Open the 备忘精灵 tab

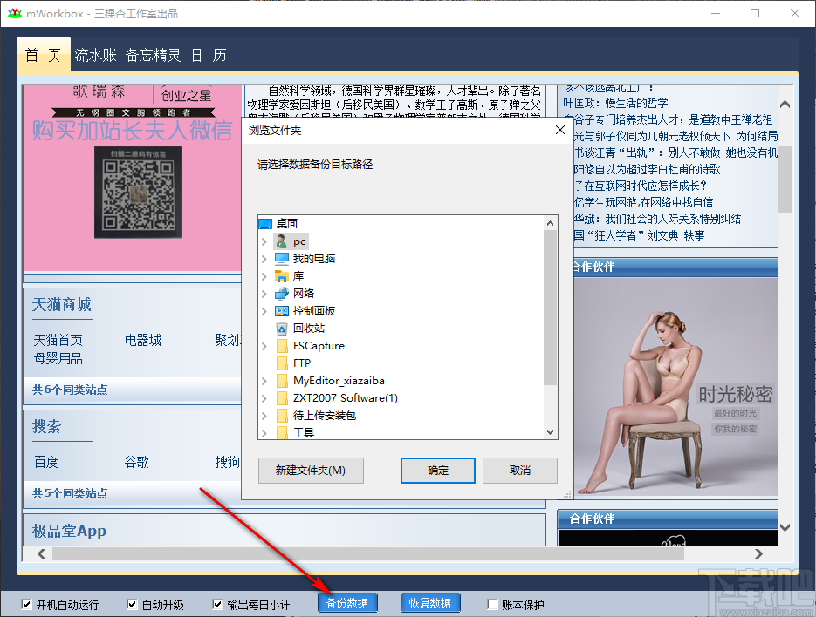coord(153,55)
